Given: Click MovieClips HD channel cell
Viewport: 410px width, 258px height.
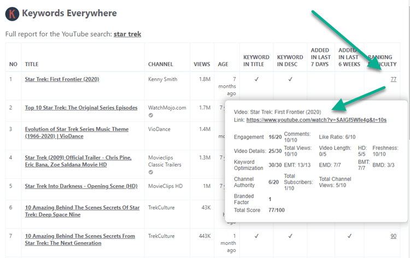Looking at the screenshot, I should point(165,186).
